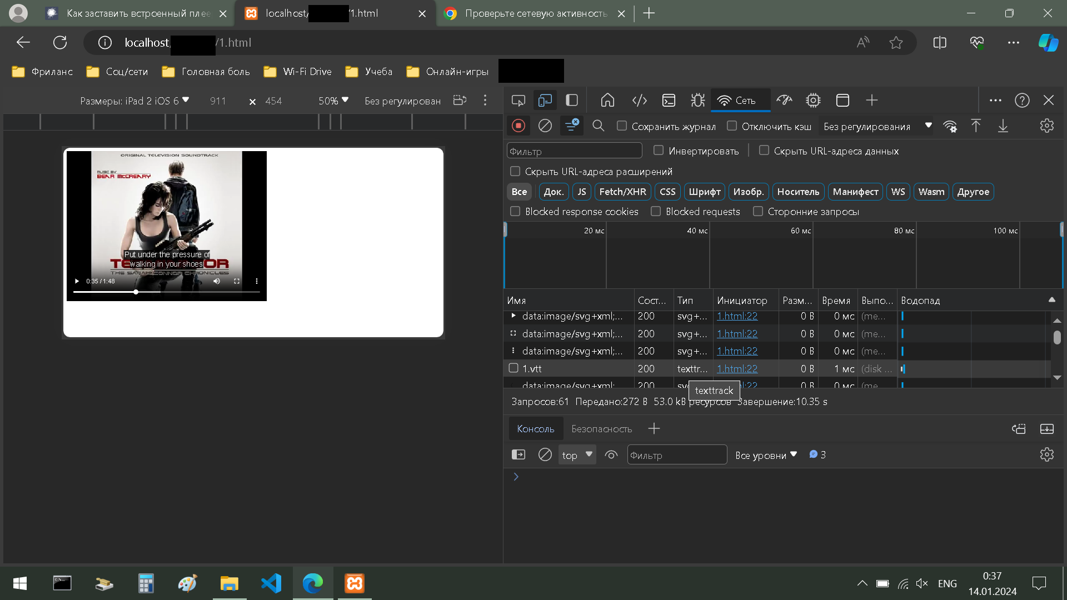The image size is (1067, 600).
Task: Open the Elements panel code icon
Action: pyautogui.click(x=640, y=101)
